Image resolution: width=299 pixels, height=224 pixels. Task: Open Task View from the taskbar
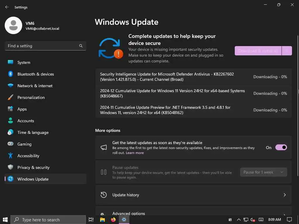point(91,220)
